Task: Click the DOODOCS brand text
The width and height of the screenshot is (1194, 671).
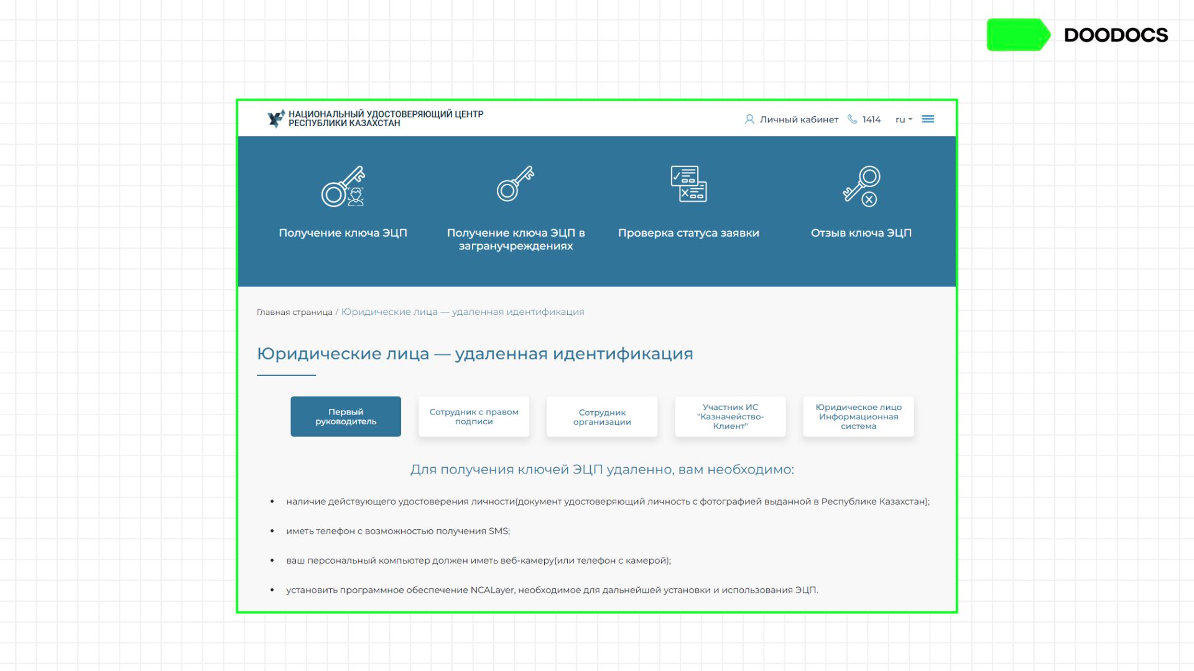Action: 1116,35
